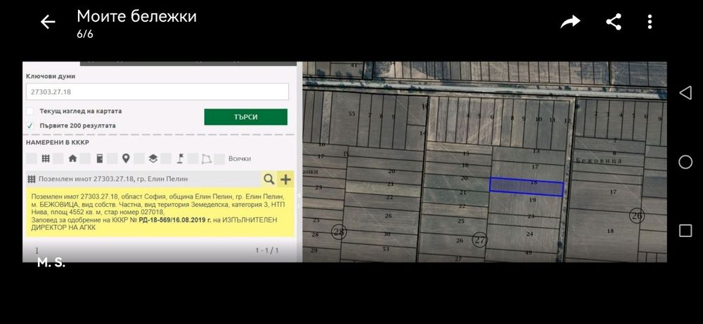Click the flag marker filter icon

pos(180,158)
